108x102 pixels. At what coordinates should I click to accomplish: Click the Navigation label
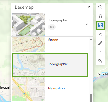click(57, 88)
